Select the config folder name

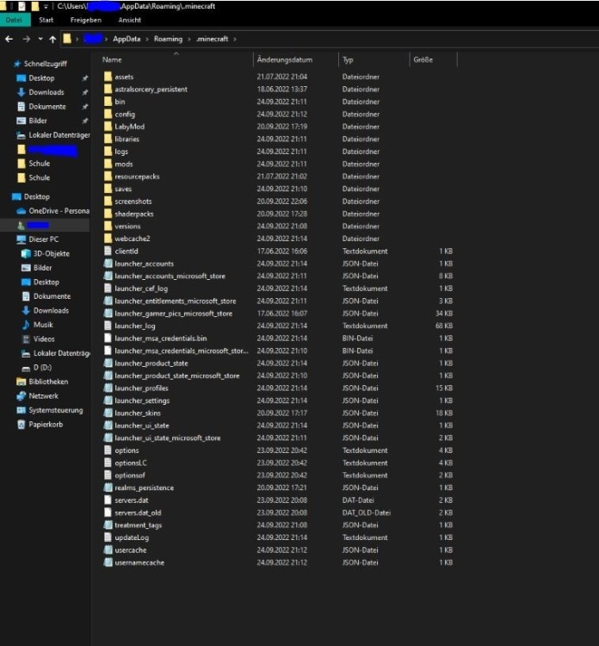tap(125, 114)
